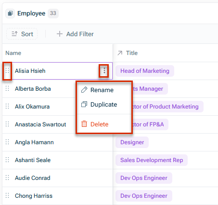Click the drag handle beside Ashanti Seale

[7, 160]
